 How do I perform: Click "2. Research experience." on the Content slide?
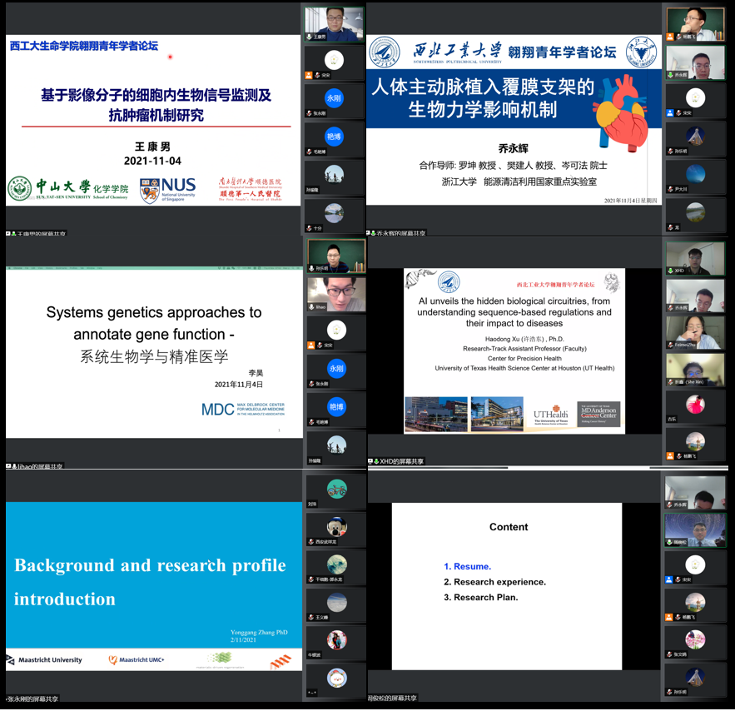[494, 582]
